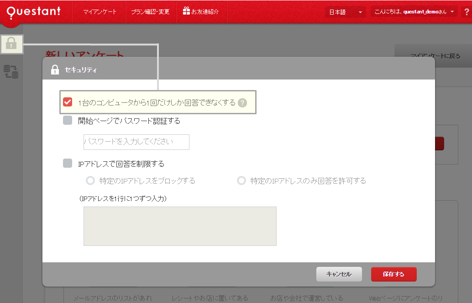Select the lock security icon in left sidebar
Image resolution: width=472 pixels, height=303 pixels.
click(x=11, y=44)
